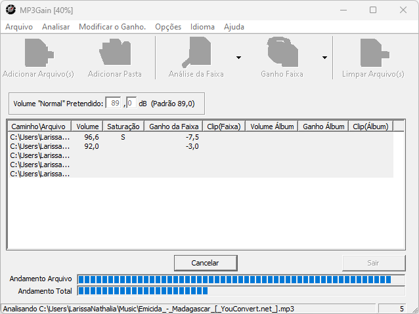Maximize the MP3Gain window

point(373,10)
